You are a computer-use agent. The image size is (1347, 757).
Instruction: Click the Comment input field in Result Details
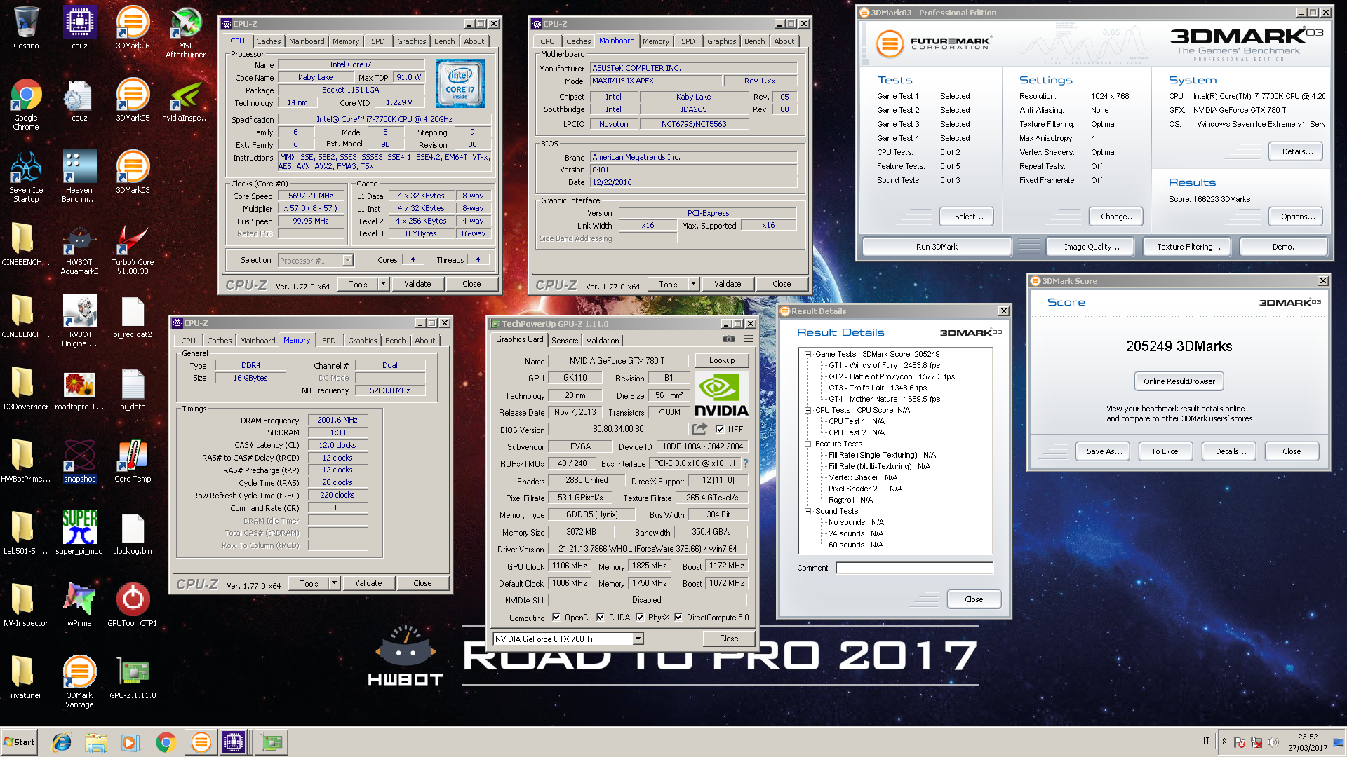(914, 568)
